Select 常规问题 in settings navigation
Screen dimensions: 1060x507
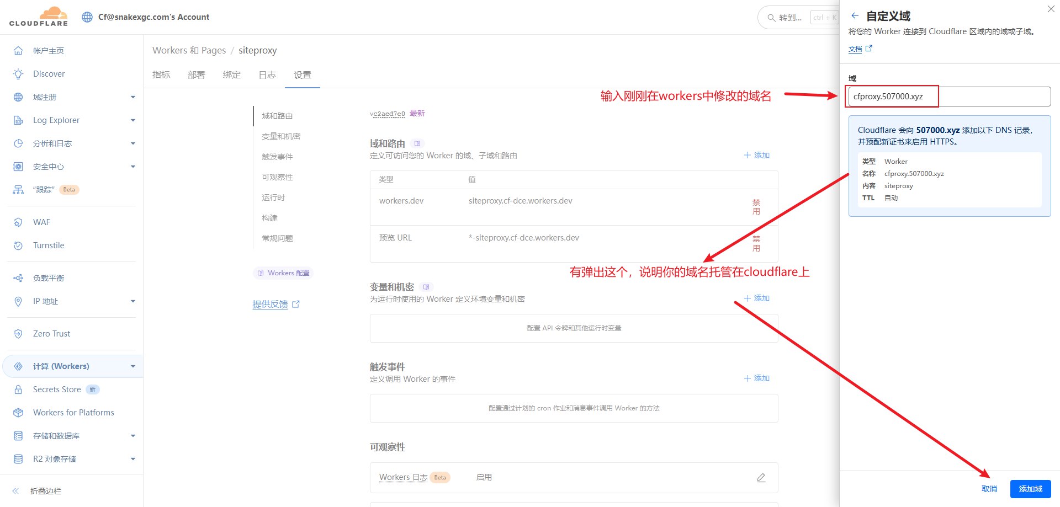(277, 238)
